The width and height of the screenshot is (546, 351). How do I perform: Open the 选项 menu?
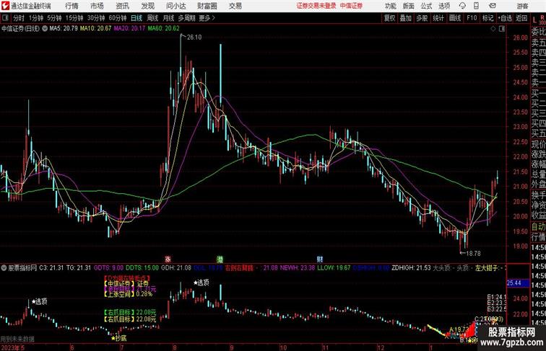coord(444,6)
